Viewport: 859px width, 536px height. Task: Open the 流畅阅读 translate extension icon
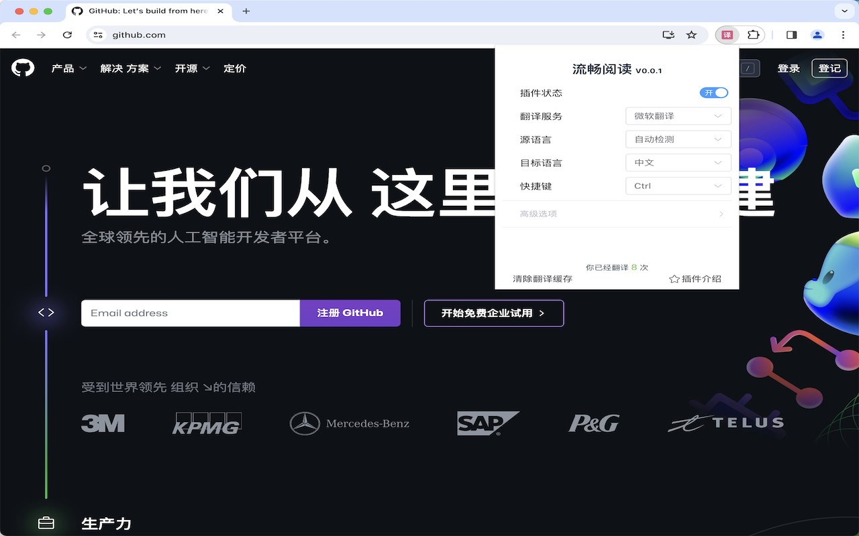tap(727, 35)
